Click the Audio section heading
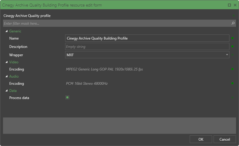Viewport: 239px width, 146px height. click(x=14, y=76)
